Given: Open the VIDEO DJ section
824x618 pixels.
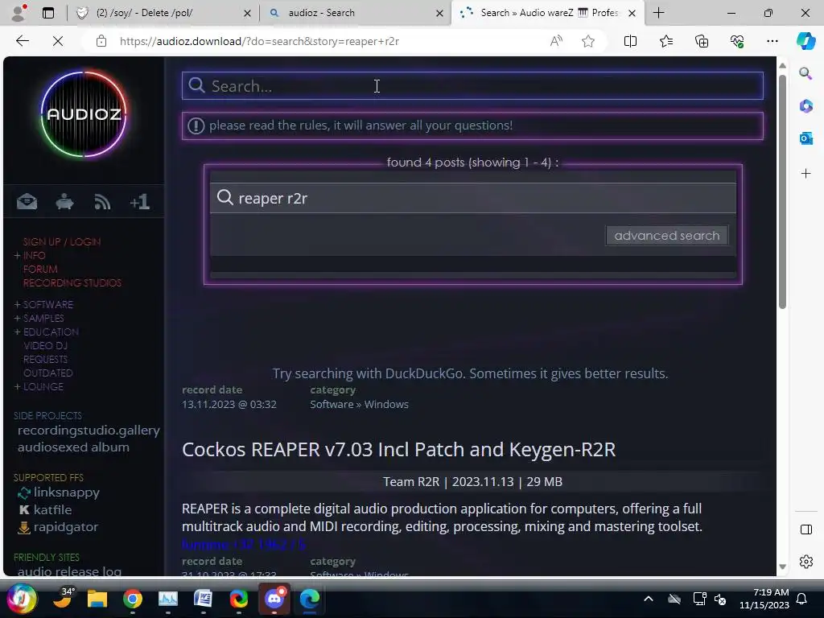Looking at the screenshot, I should point(45,345).
